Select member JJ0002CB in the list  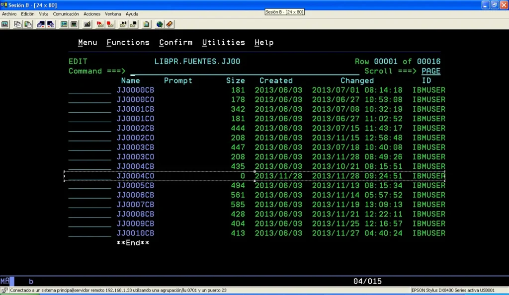135,128
